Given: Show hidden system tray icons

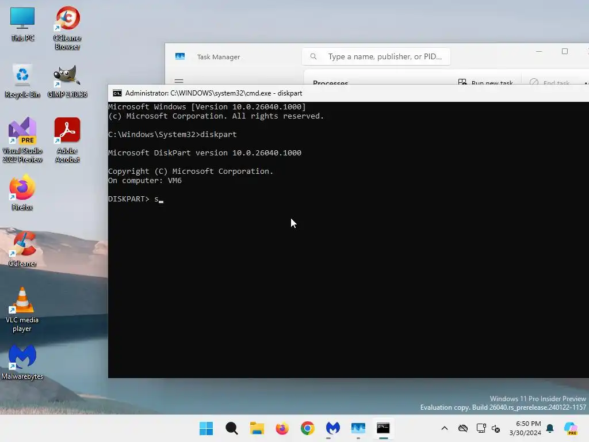Looking at the screenshot, I should (445, 428).
